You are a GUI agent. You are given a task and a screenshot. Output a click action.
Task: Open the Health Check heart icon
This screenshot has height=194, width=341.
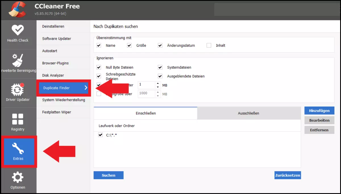click(18, 30)
